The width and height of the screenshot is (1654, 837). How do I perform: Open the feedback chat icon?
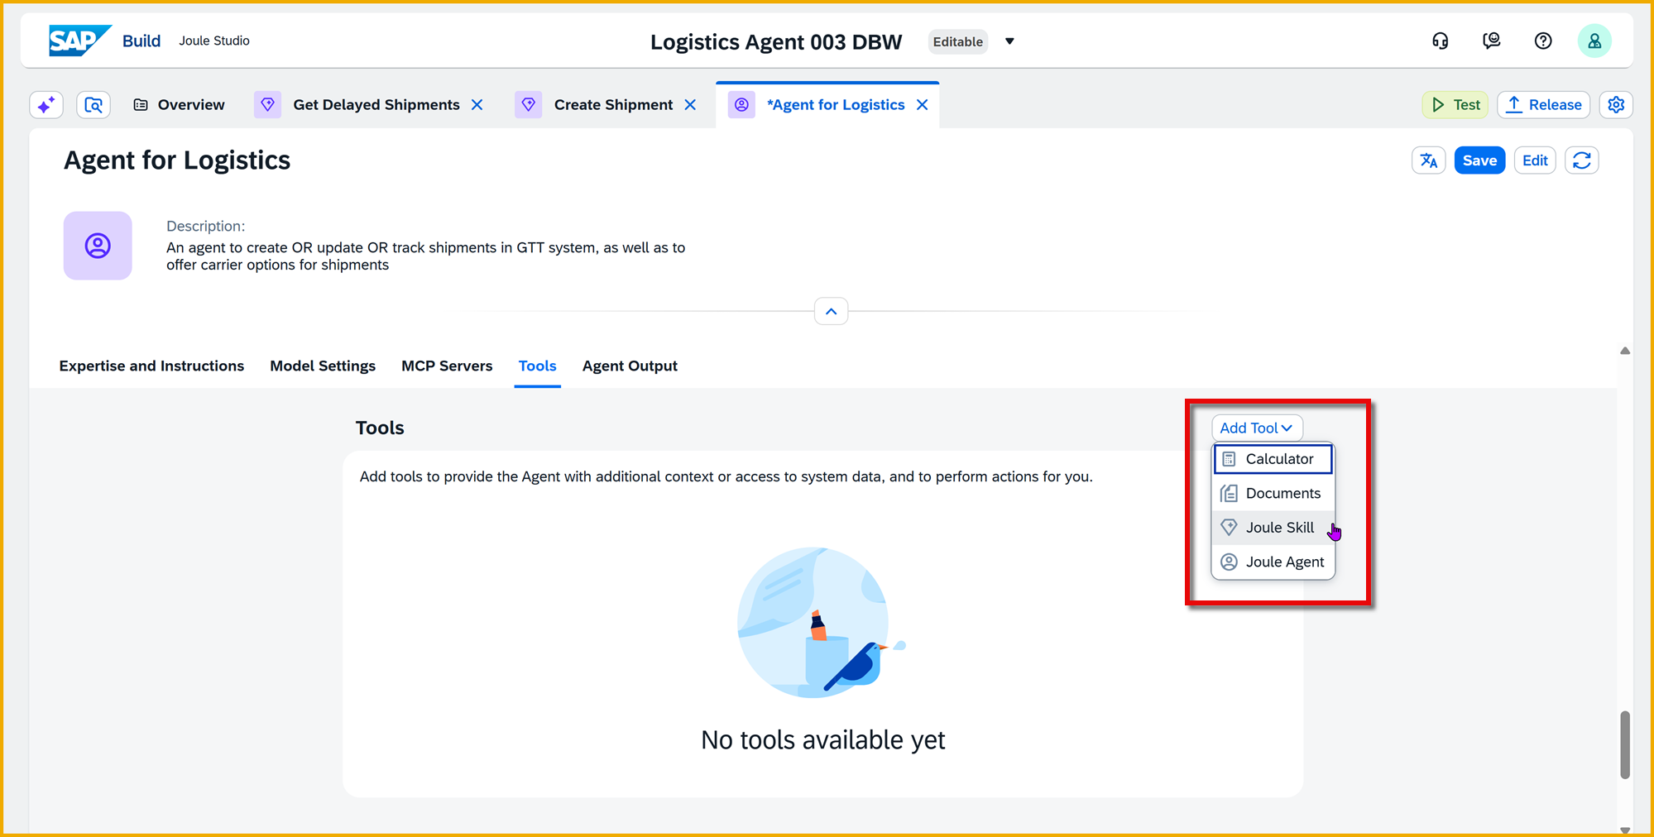pos(1492,41)
